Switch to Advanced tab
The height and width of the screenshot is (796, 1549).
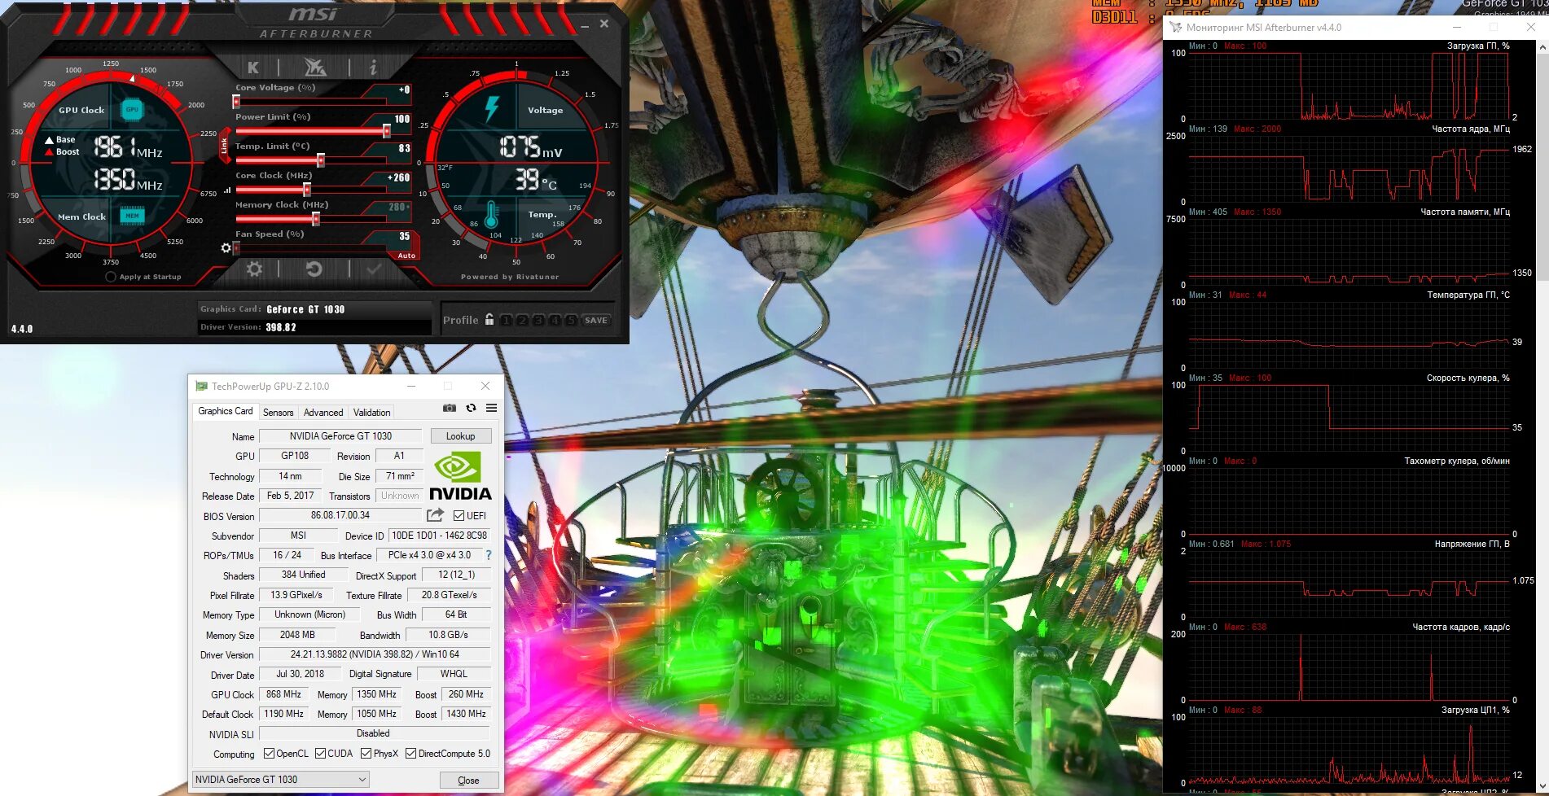[323, 412]
